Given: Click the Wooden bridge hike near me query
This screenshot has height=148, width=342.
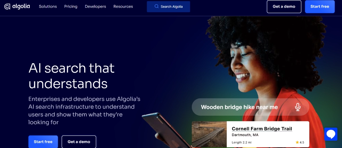Looking at the screenshot, I should click(239, 107).
